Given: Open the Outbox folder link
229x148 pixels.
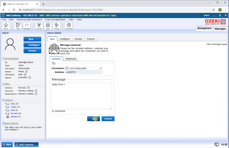Looking at the screenshot, I should point(13,107).
